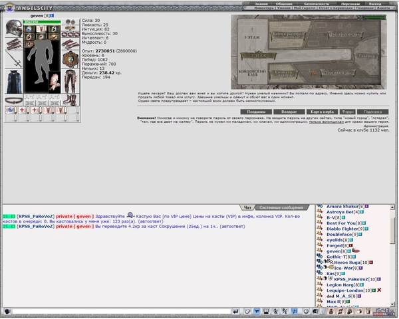Open the Знания menu

click(x=261, y=4)
